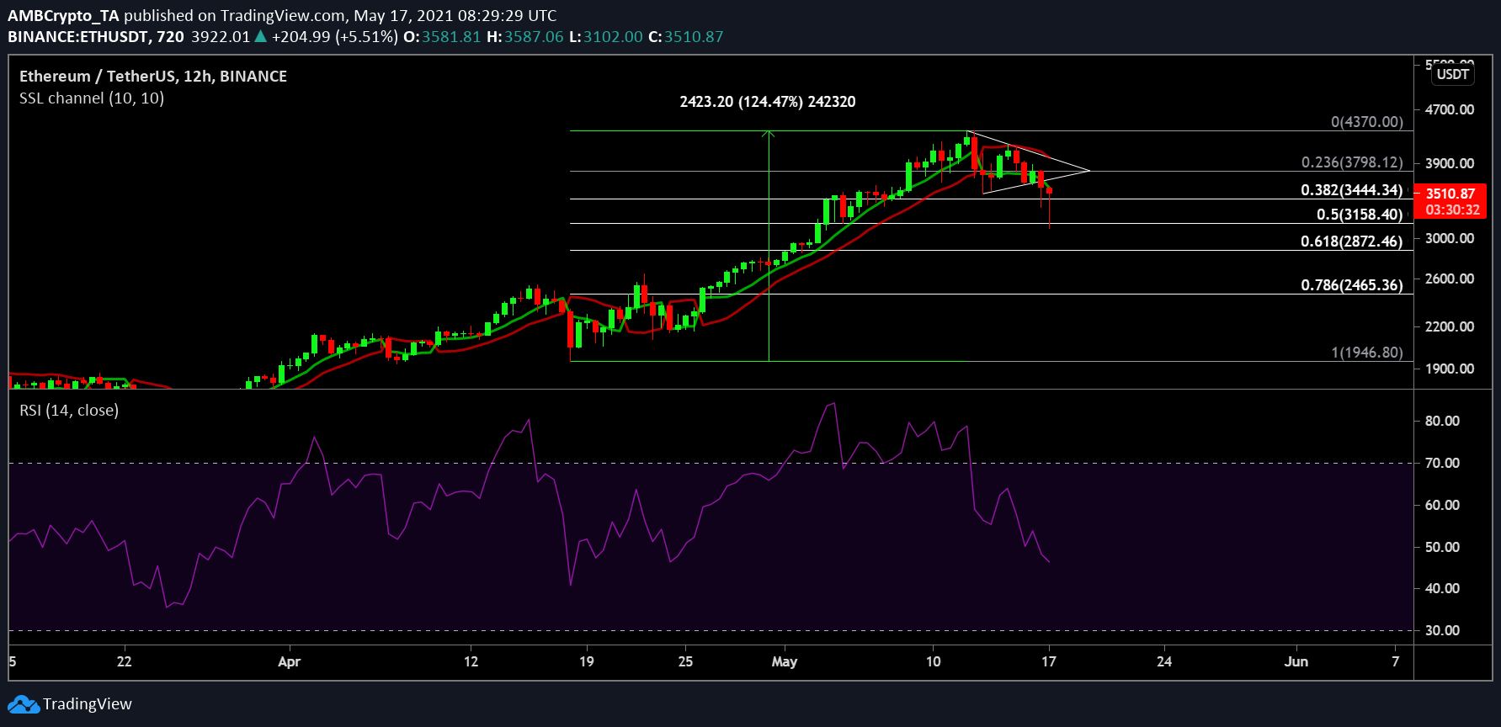This screenshot has width=1501, height=727.
Task: Click the 2423.20 (124.47%) price range label
Action: tap(768, 102)
